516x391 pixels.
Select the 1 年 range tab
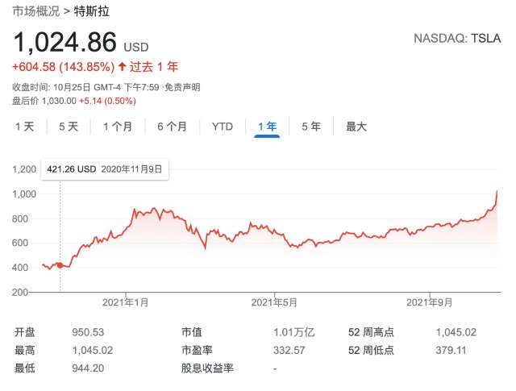click(x=267, y=127)
